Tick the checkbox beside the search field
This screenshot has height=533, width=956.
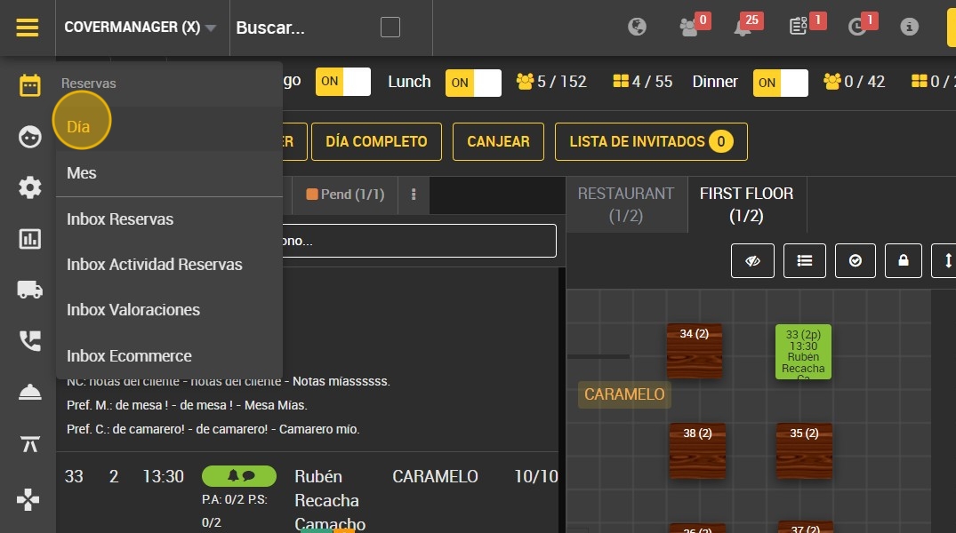390,28
